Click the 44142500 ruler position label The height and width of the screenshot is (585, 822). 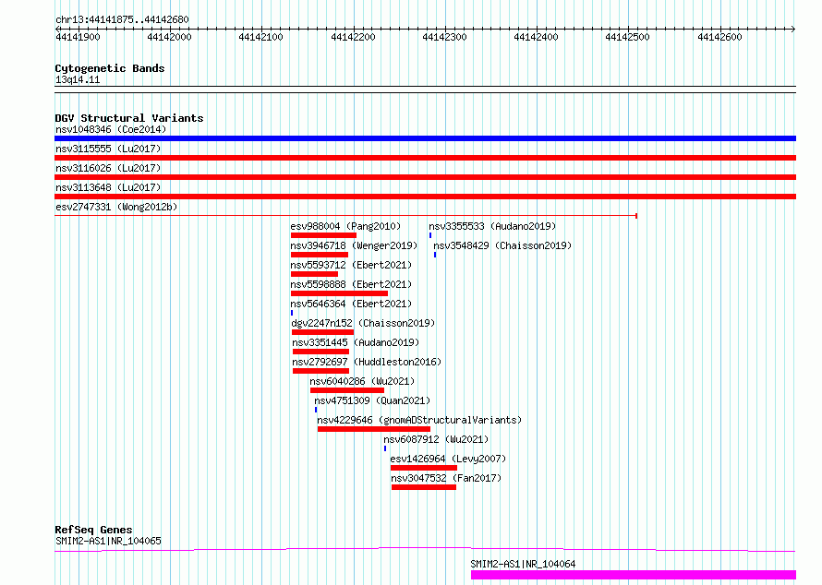point(627,37)
